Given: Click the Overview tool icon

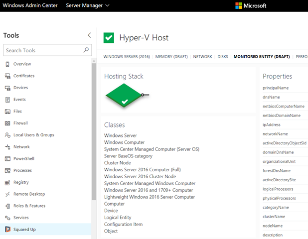Looking at the screenshot, I should 7,64.
